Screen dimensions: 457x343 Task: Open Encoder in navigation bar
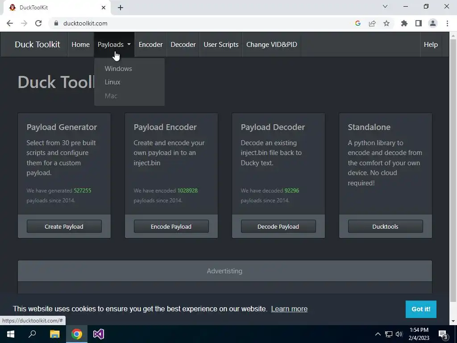[151, 44]
